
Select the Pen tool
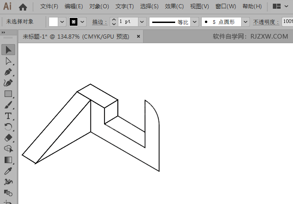tap(8, 72)
